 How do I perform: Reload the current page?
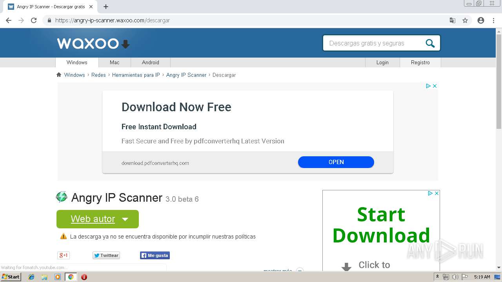point(34,20)
